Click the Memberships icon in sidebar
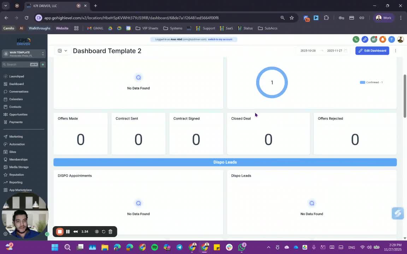The height and width of the screenshot is (254, 407). tap(5, 159)
